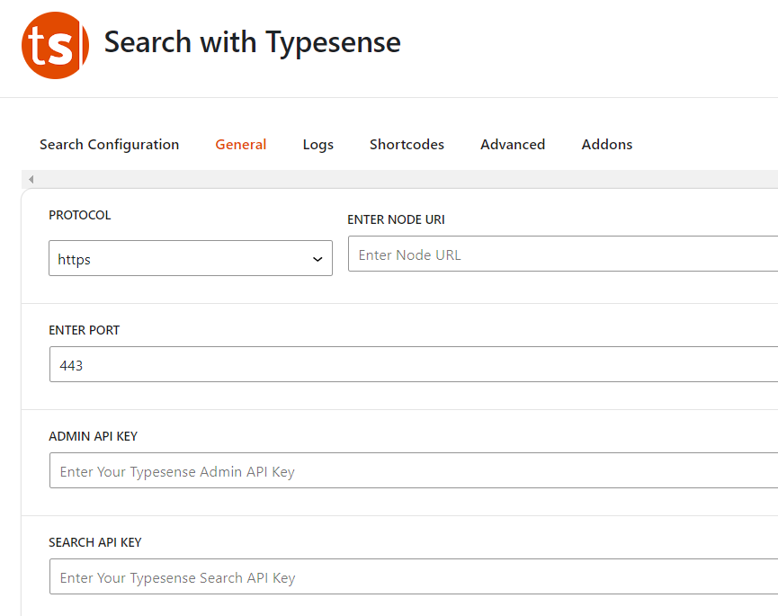This screenshot has width=778, height=616.
Task: Focus the Typesense Search API Key field
Action: (x=414, y=577)
